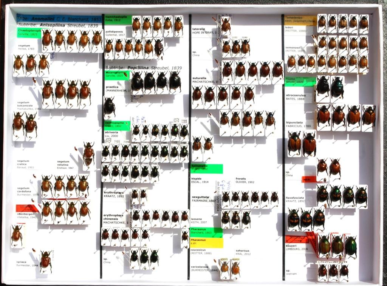Select the red type label above bouyeri

coord(296,239)
